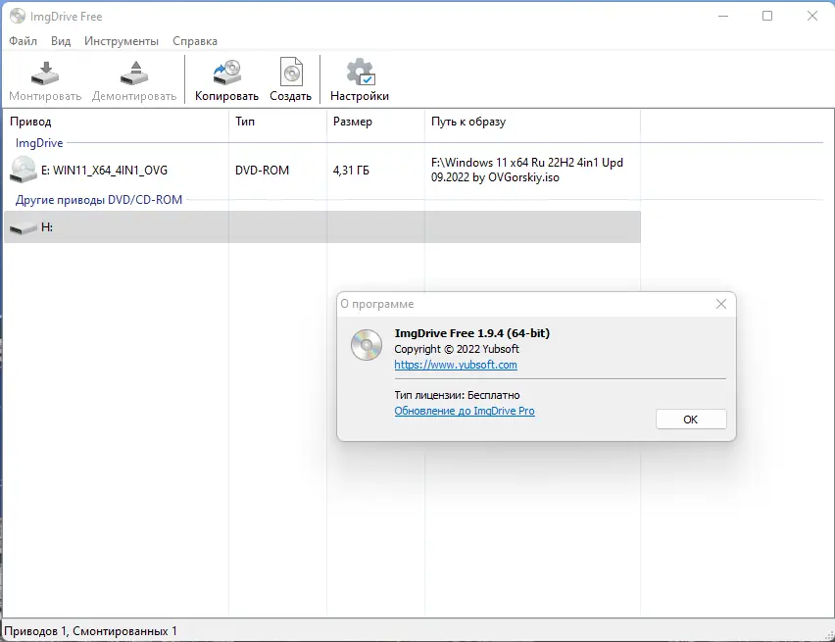Click the Путь к образу column header
835x642 pixels.
[532, 122]
